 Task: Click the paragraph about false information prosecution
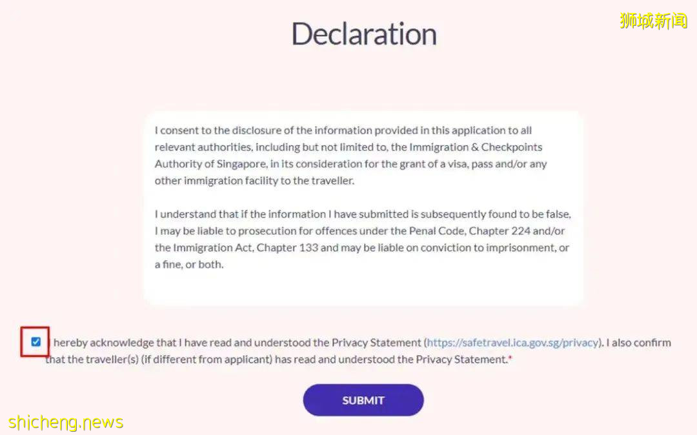tap(362, 239)
